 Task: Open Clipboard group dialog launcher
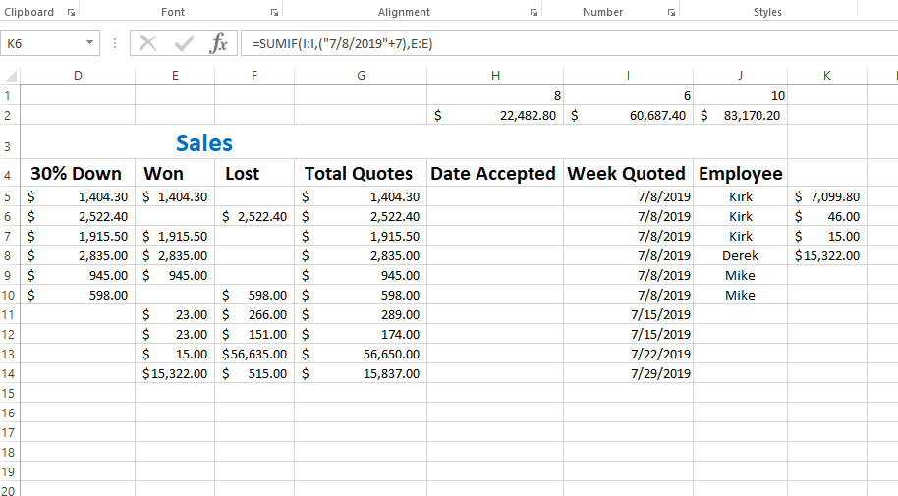click(71, 12)
